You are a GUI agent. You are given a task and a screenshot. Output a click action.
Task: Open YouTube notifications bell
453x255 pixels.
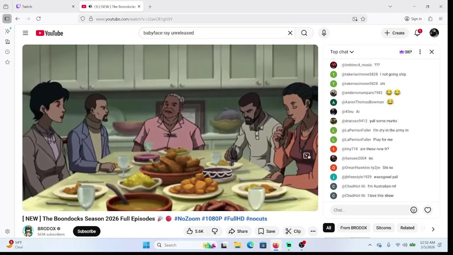418,33
